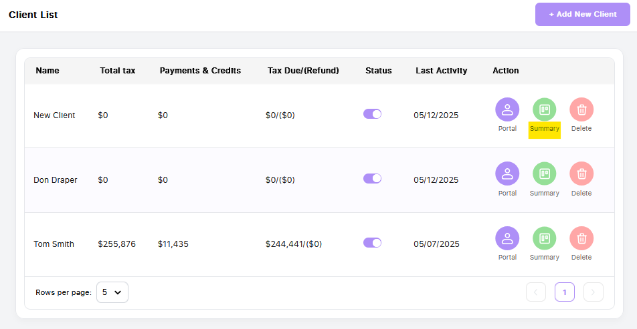Click the $255,876 total tax value

click(x=116, y=244)
